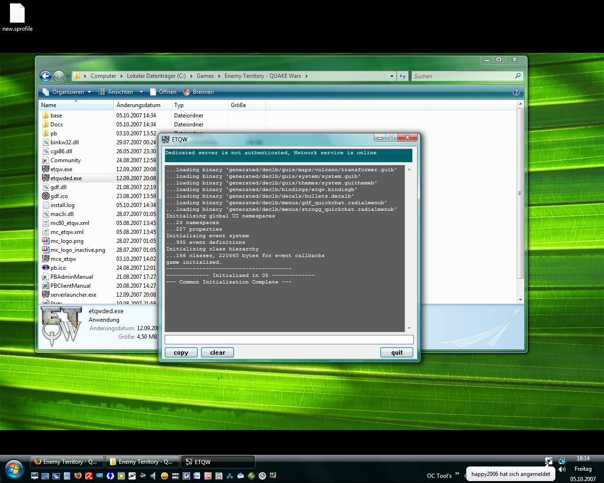Screen dimensions: 604x483
Task: Click ETQW console log scroll-down arrow
Action: (x=409, y=328)
